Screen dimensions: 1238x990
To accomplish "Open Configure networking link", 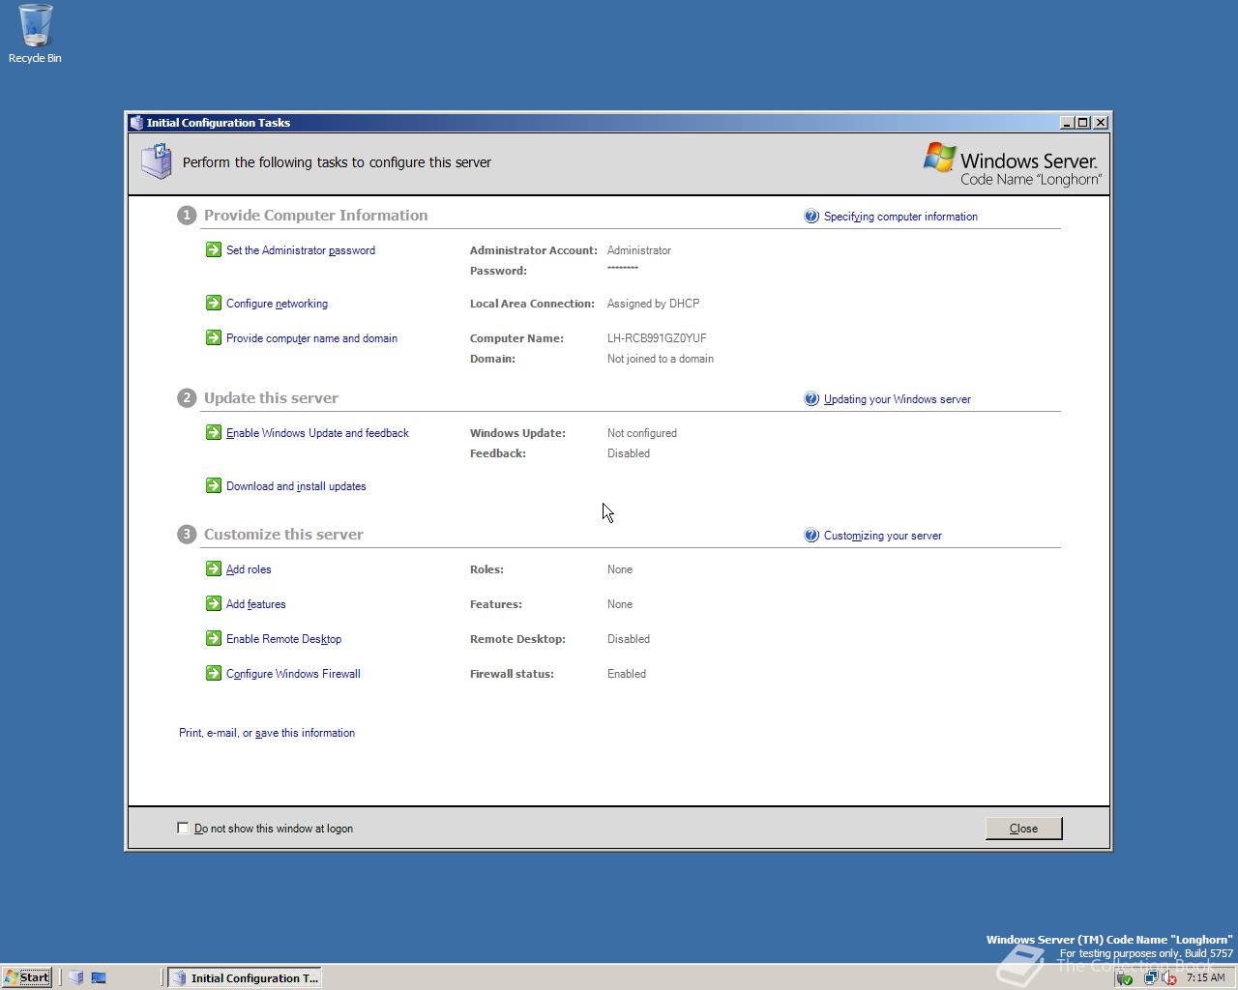I will click(x=277, y=304).
